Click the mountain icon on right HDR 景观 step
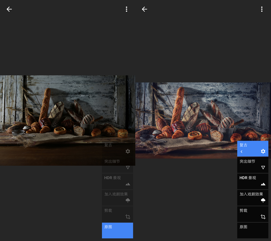Screen dimensions: 271x241 (x=263, y=184)
